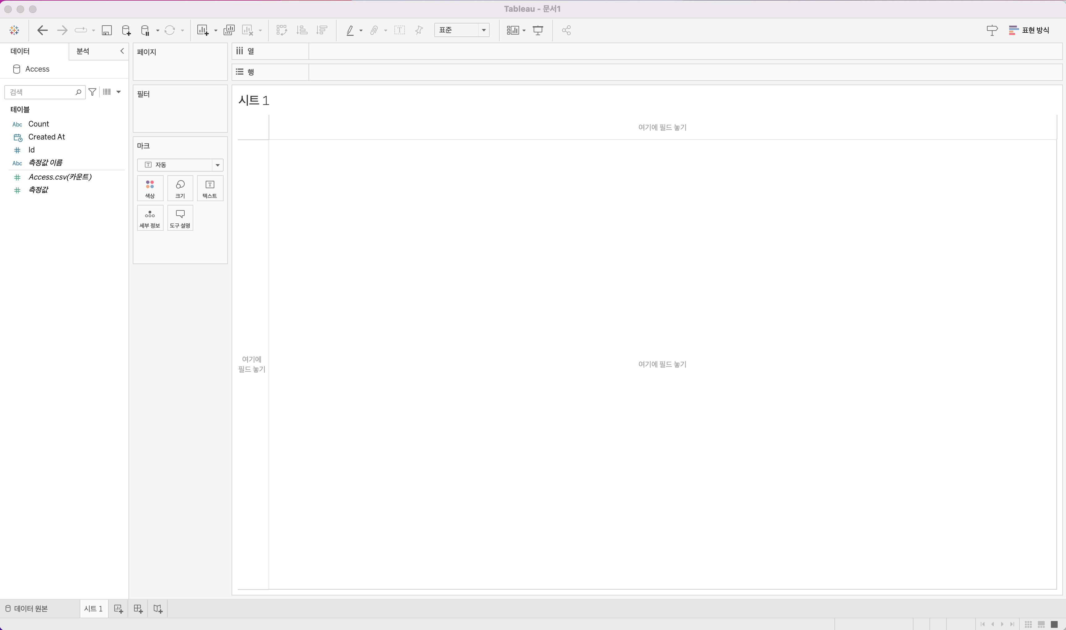1066x630 pixels.
Task: Click the 도구 설명 marks button
Action: (x=180, y=218)
